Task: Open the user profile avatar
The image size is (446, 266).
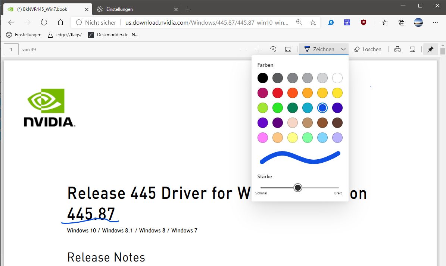Action: pos(418,22)
